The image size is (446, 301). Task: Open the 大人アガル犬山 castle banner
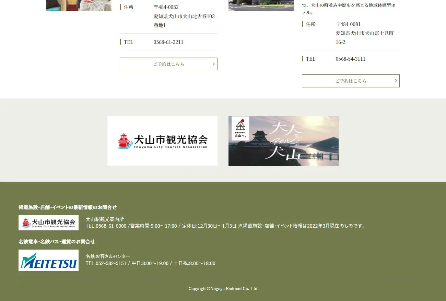tap(283, 141)
